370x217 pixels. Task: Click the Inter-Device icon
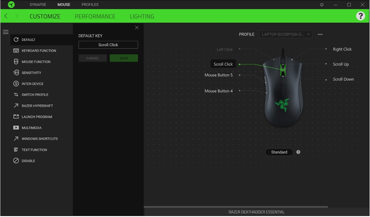16,83
